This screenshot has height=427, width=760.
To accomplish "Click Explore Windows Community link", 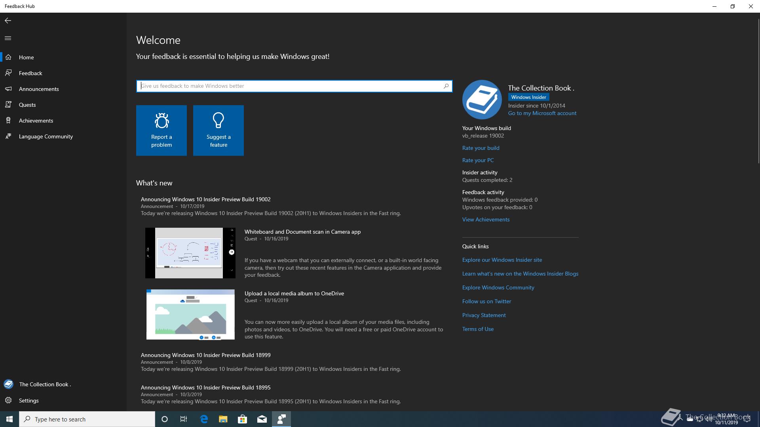I will pos(498,287).
